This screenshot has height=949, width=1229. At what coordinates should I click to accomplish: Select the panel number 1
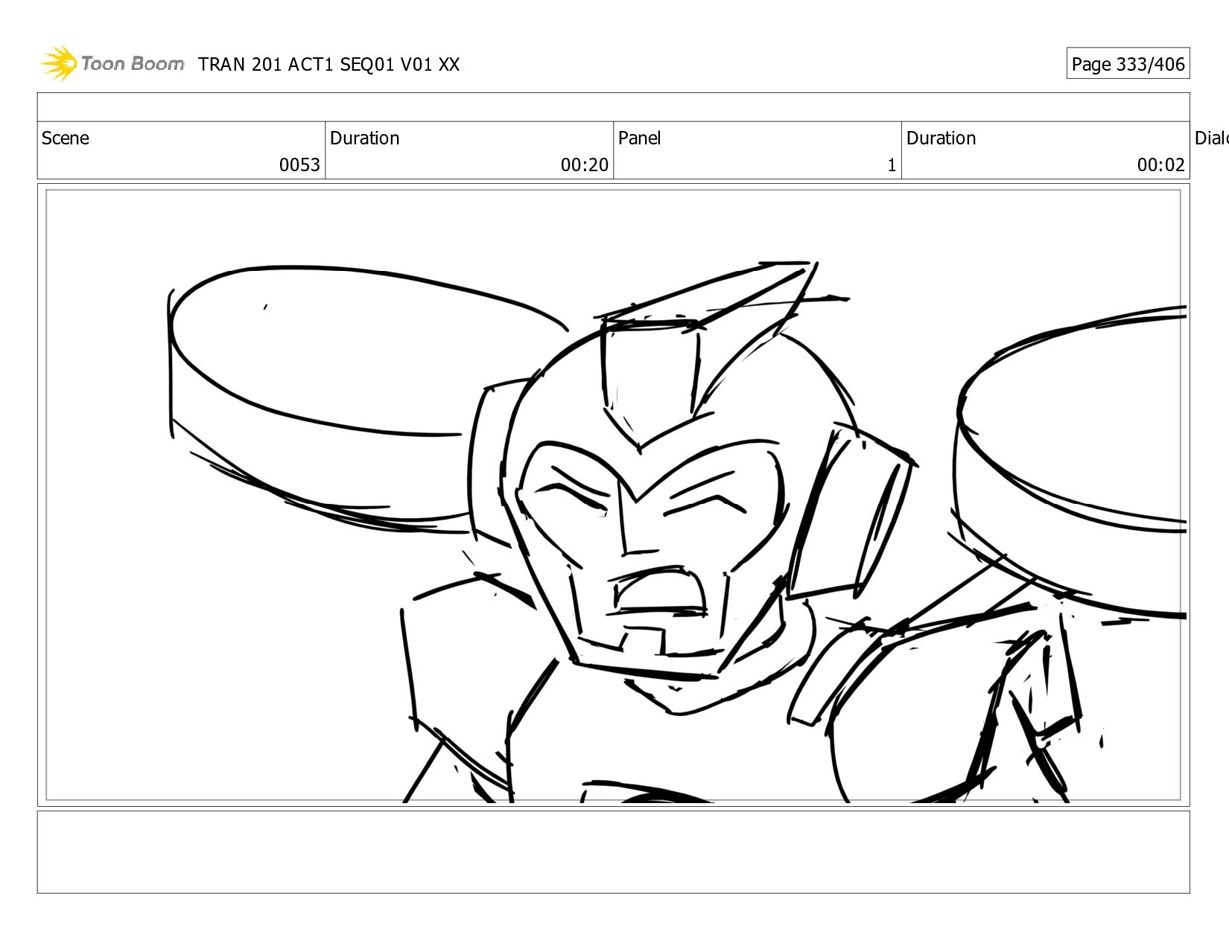(891, 165)
